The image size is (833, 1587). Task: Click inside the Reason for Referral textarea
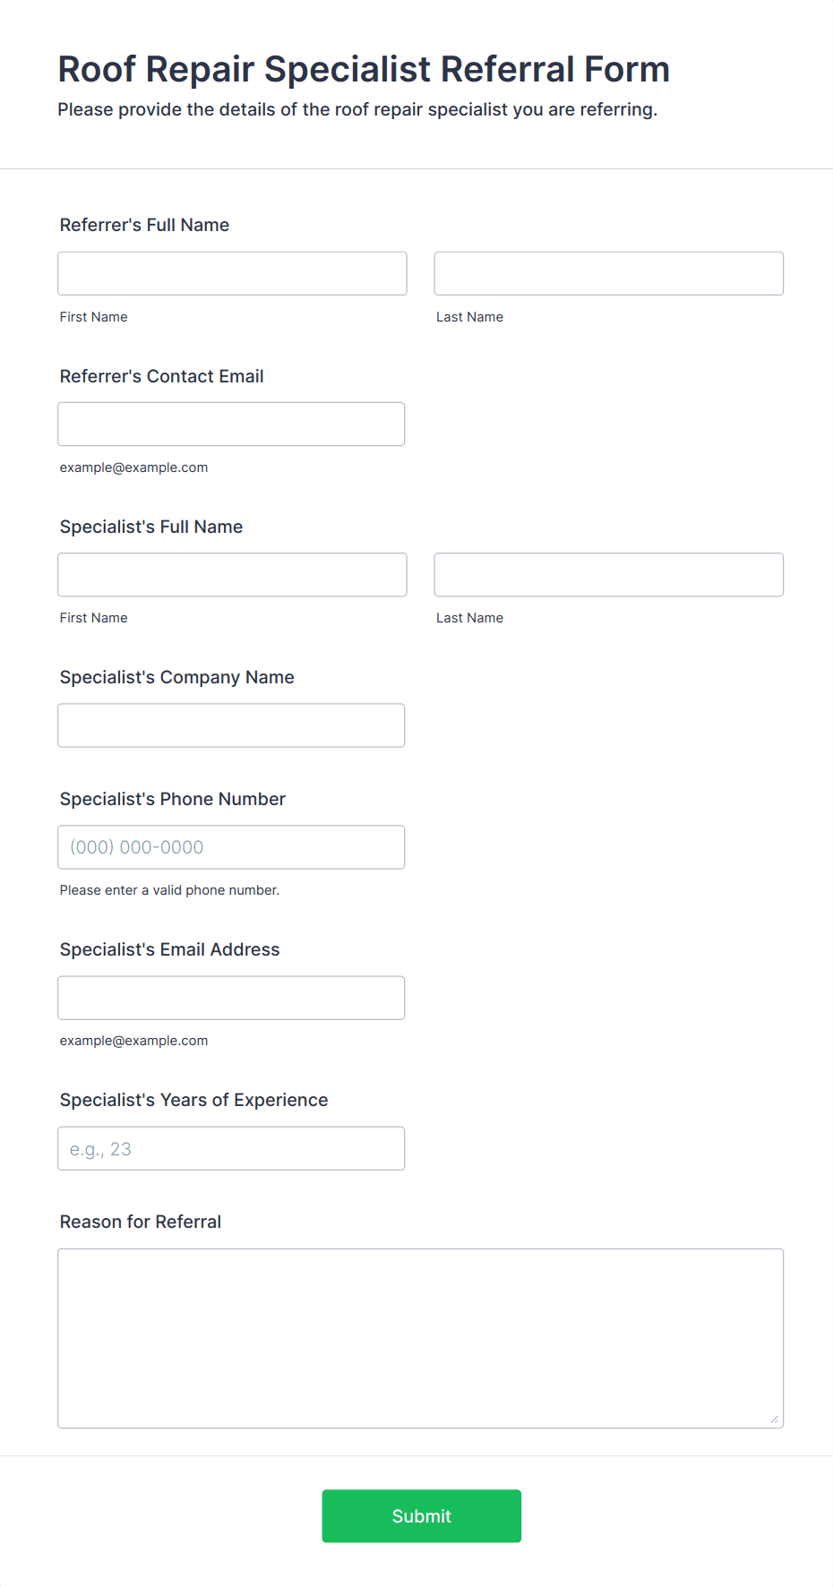pyautogui.click(x=420, y=1337)
